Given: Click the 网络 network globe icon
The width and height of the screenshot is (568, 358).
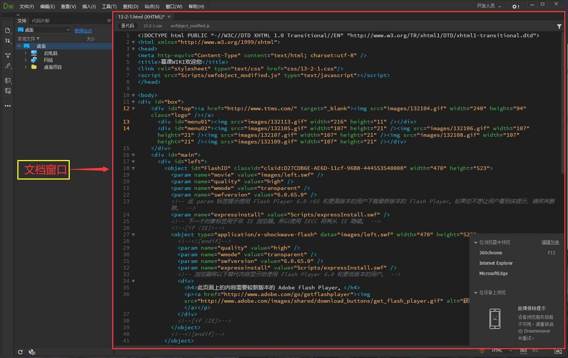Looking at the screenshot, I should click(34, 60).
